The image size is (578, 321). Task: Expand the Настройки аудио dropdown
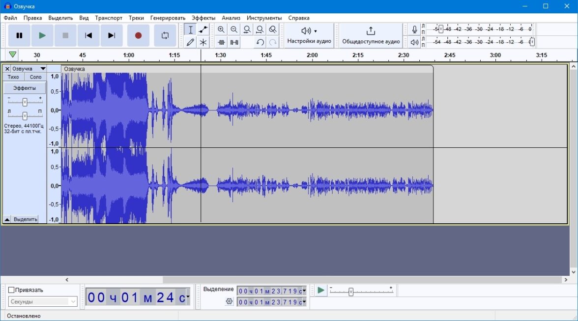(x=309, y=35)
